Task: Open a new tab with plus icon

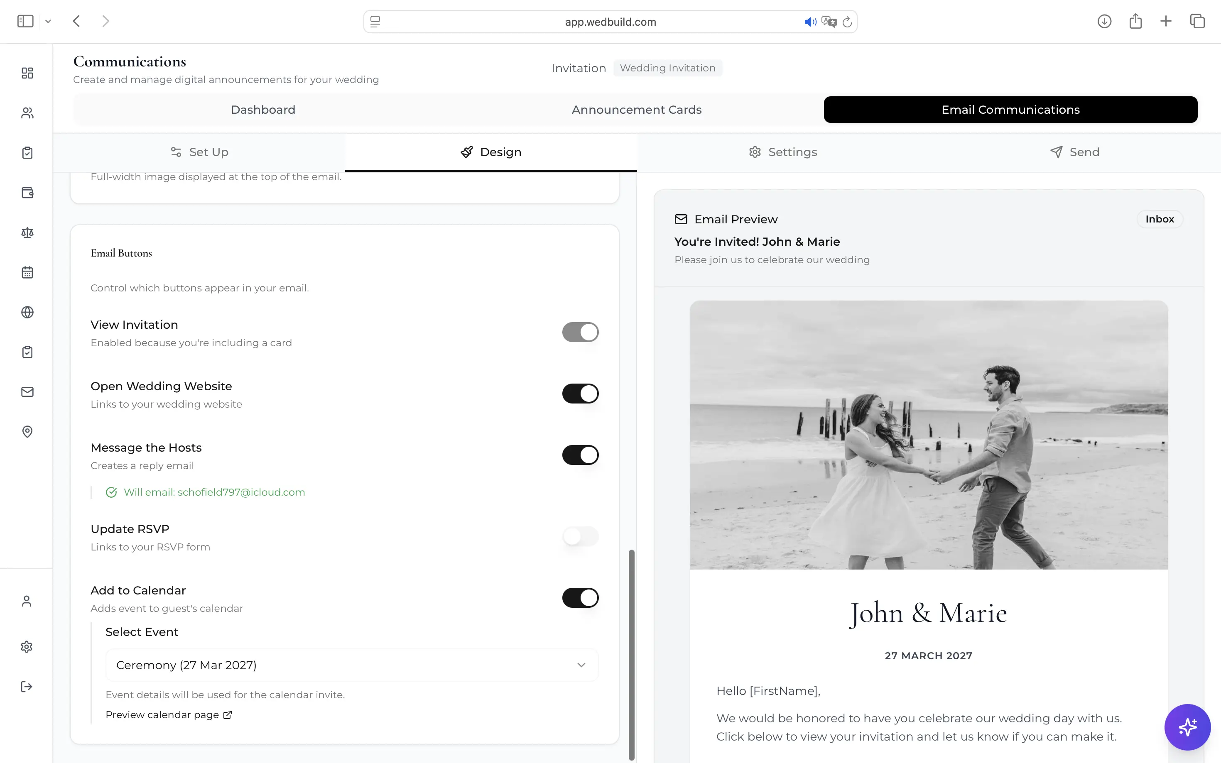Action: coord(1166,21)
